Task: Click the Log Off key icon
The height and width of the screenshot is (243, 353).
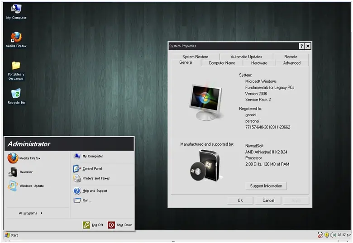Action: click(x=86, y=225)
